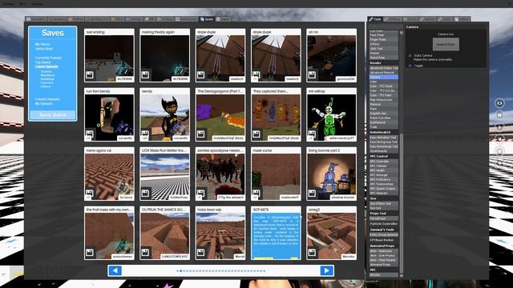Screen dimensions: 513x288
Task: Open the Utilities tab in right panel
Action: click(463, 19)
